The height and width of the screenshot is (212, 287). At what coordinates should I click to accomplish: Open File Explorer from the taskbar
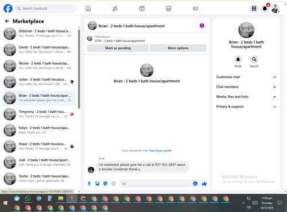pos(61,198)
